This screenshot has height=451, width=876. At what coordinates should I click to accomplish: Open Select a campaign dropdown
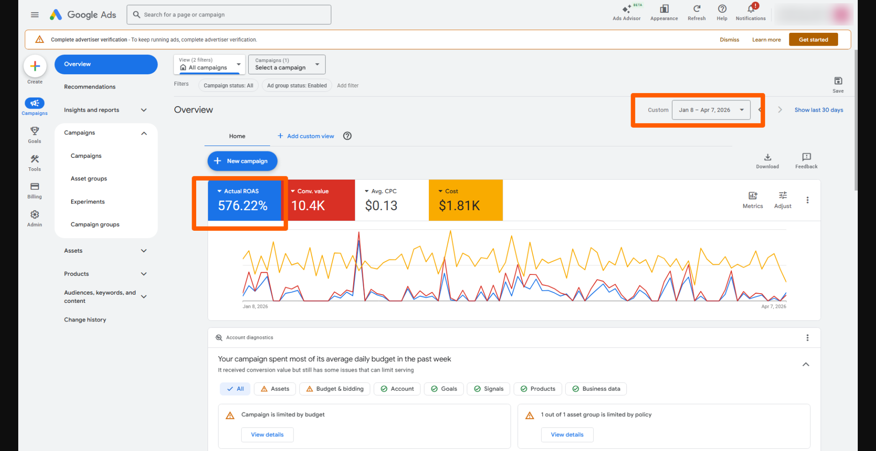[x=287, y=64]
